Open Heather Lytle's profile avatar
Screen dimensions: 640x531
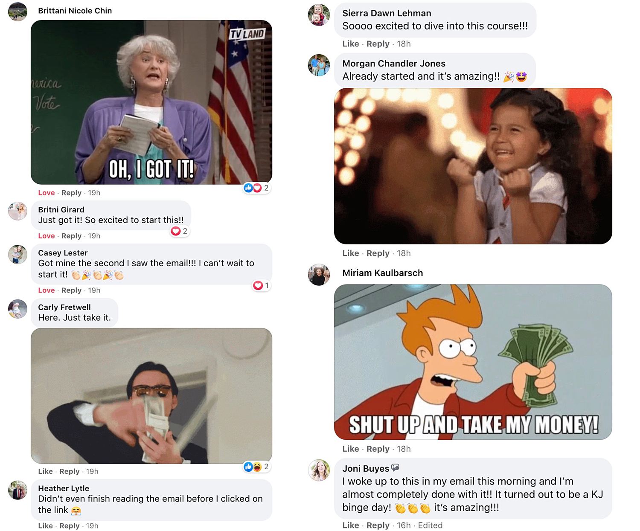point(17,490)
